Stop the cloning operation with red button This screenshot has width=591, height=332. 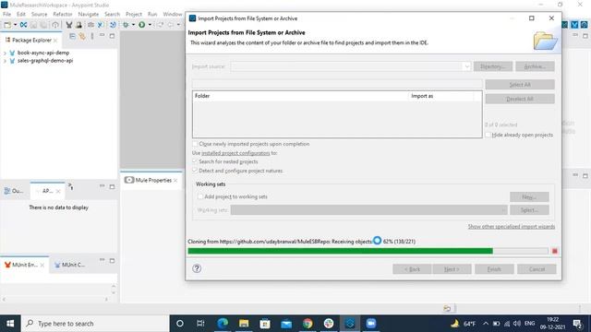555,251
